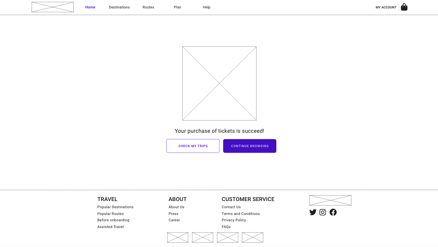
Task: Open the Plan navigation tab
Action: [x=177, y=7]
